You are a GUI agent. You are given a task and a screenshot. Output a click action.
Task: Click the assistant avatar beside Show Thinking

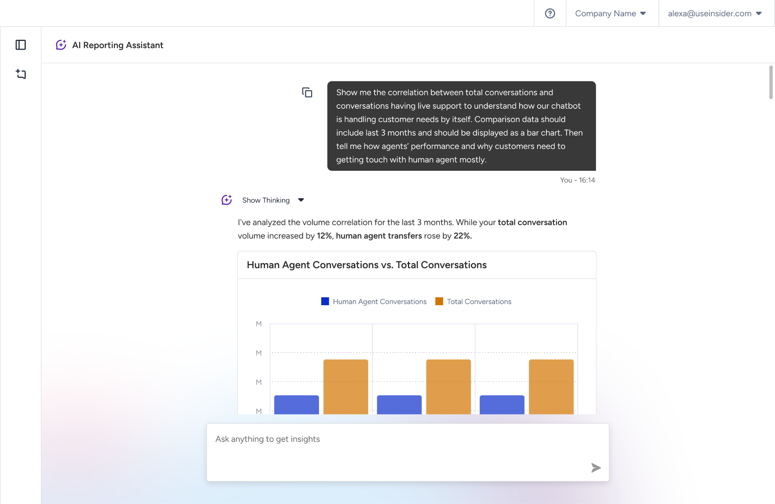(x=227, y=200)
